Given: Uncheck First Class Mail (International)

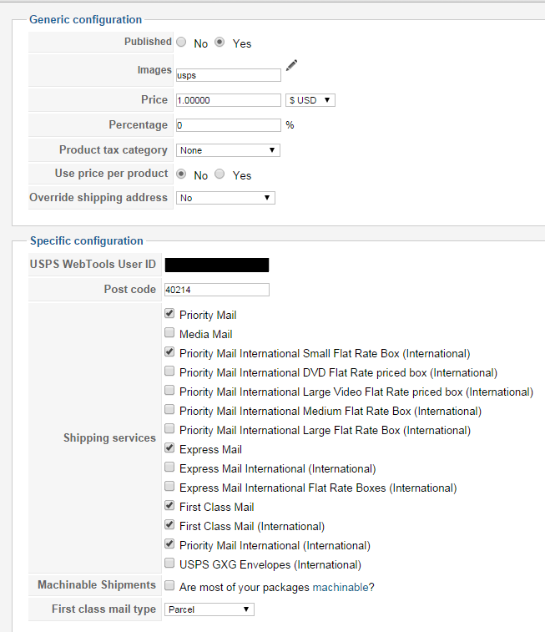Looking at the screenshot, I should (x=170, y=525).
